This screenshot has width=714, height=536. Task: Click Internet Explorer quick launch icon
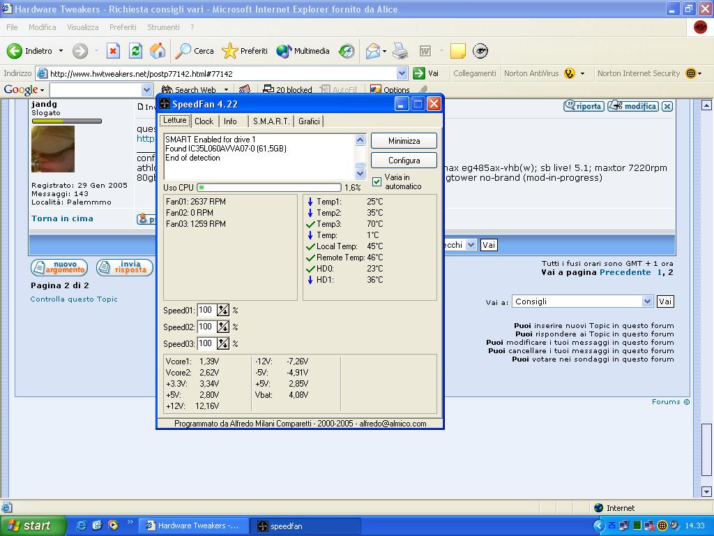click(x=81, y=526)
